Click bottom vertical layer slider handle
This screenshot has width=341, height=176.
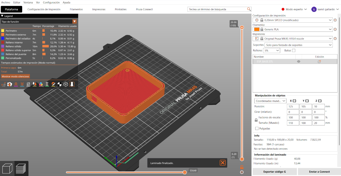(242, 159)
